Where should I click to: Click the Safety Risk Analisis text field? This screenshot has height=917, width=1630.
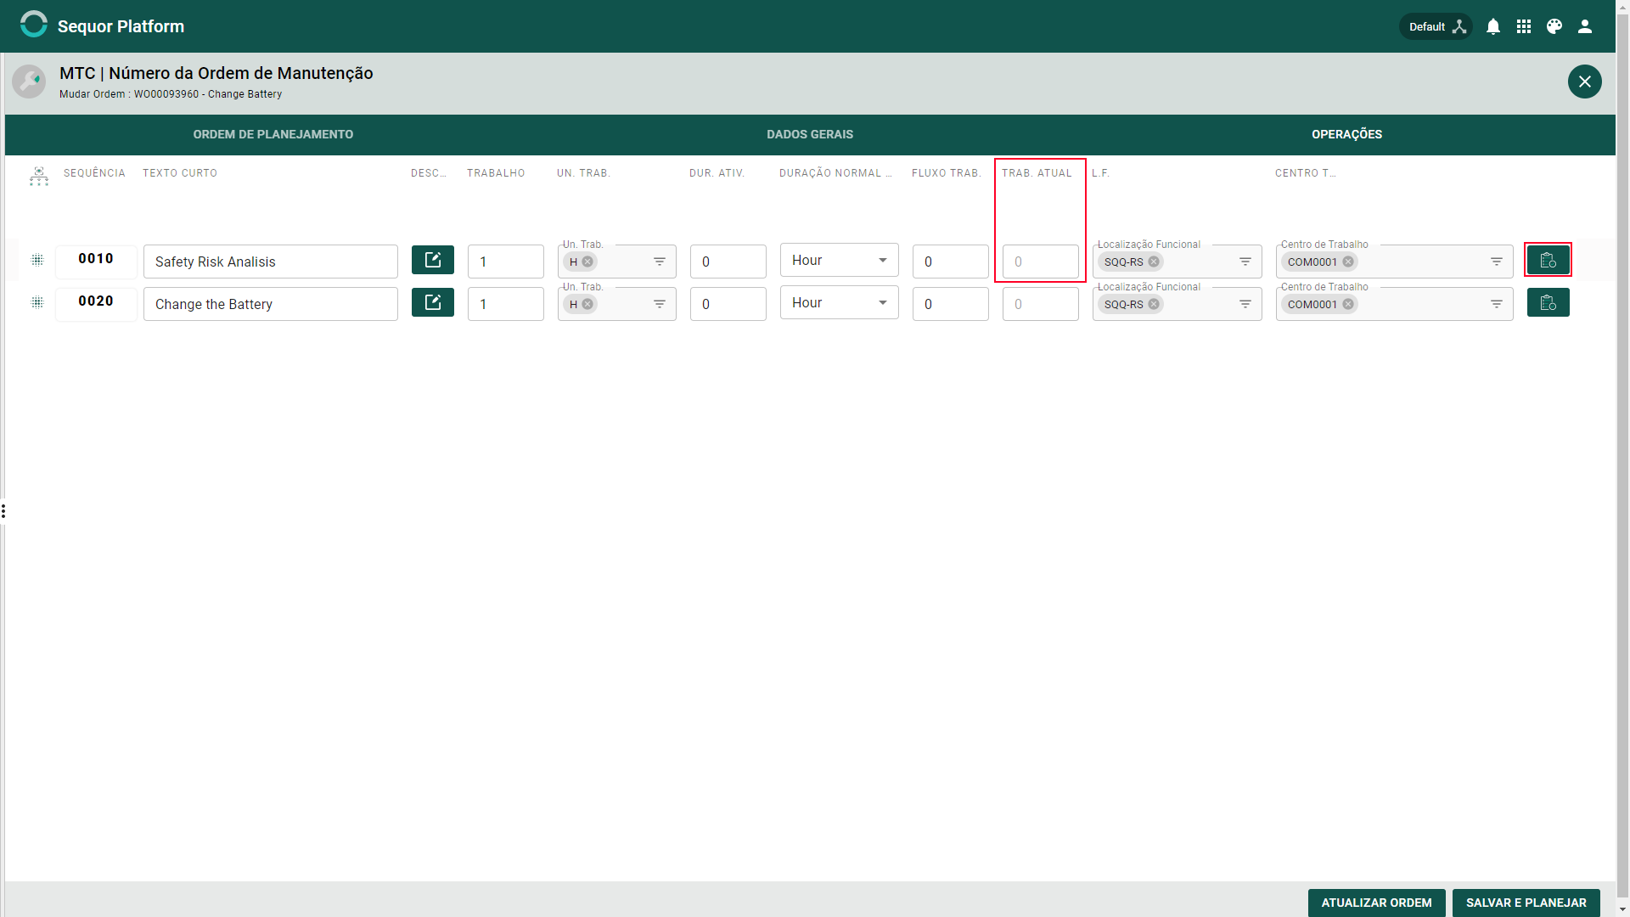tap(271, 262)
